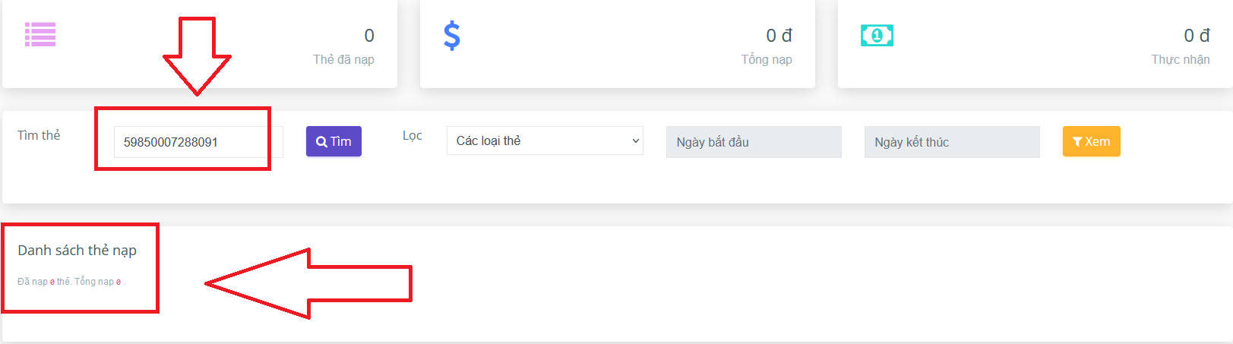The image size is (1233, 344).
Task: Click the teal banknote icon
Action: click(x=877, y=35)
